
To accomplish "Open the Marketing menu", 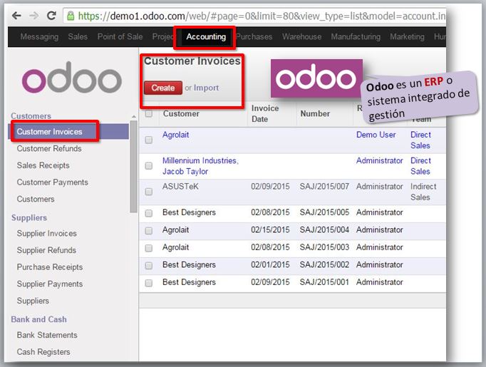I will tap(407, 36).
